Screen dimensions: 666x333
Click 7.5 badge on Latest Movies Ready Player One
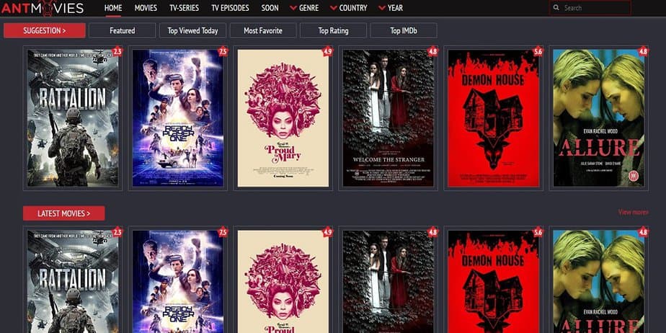223,232
